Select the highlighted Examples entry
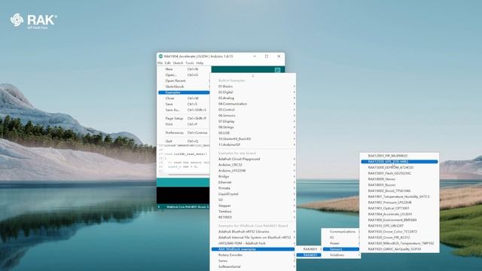482x271 pixels. 184,93
